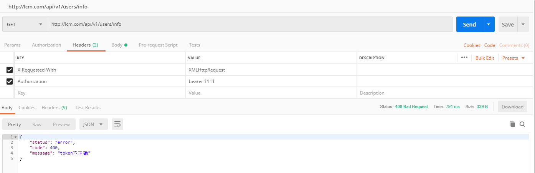
Task: Open the Save options dropdown arrow
Action: coord(523,24)
